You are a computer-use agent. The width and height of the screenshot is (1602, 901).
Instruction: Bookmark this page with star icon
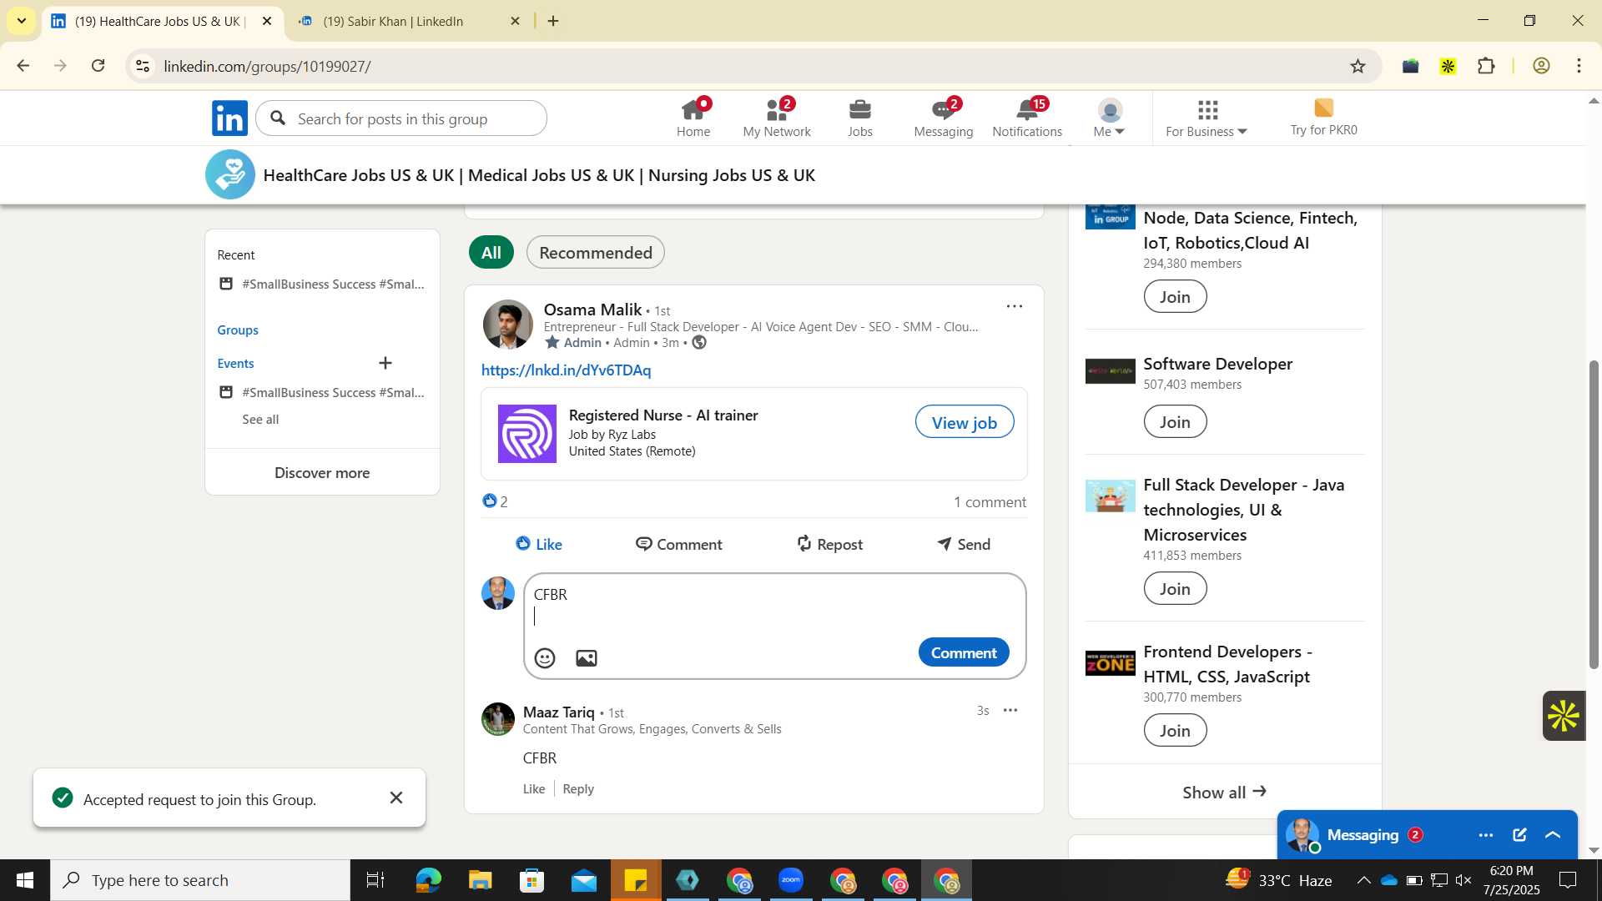click(1358, 66)
